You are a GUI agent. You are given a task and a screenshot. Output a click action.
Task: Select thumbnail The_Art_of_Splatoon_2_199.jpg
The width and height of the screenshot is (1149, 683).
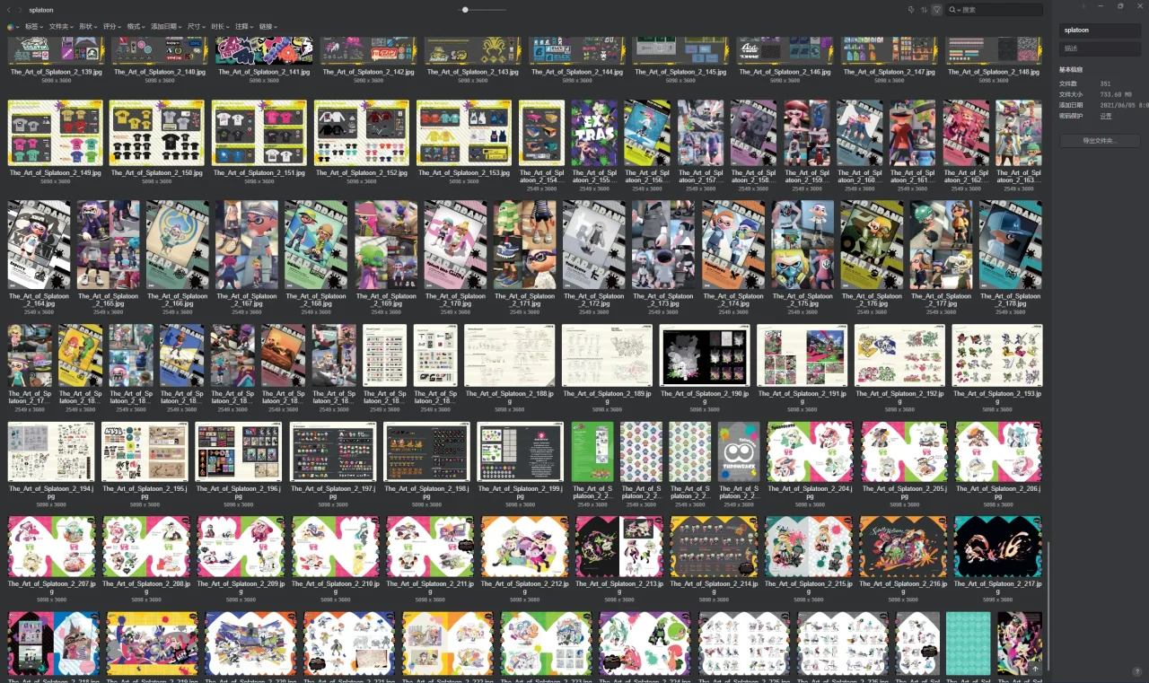[521, 451]
